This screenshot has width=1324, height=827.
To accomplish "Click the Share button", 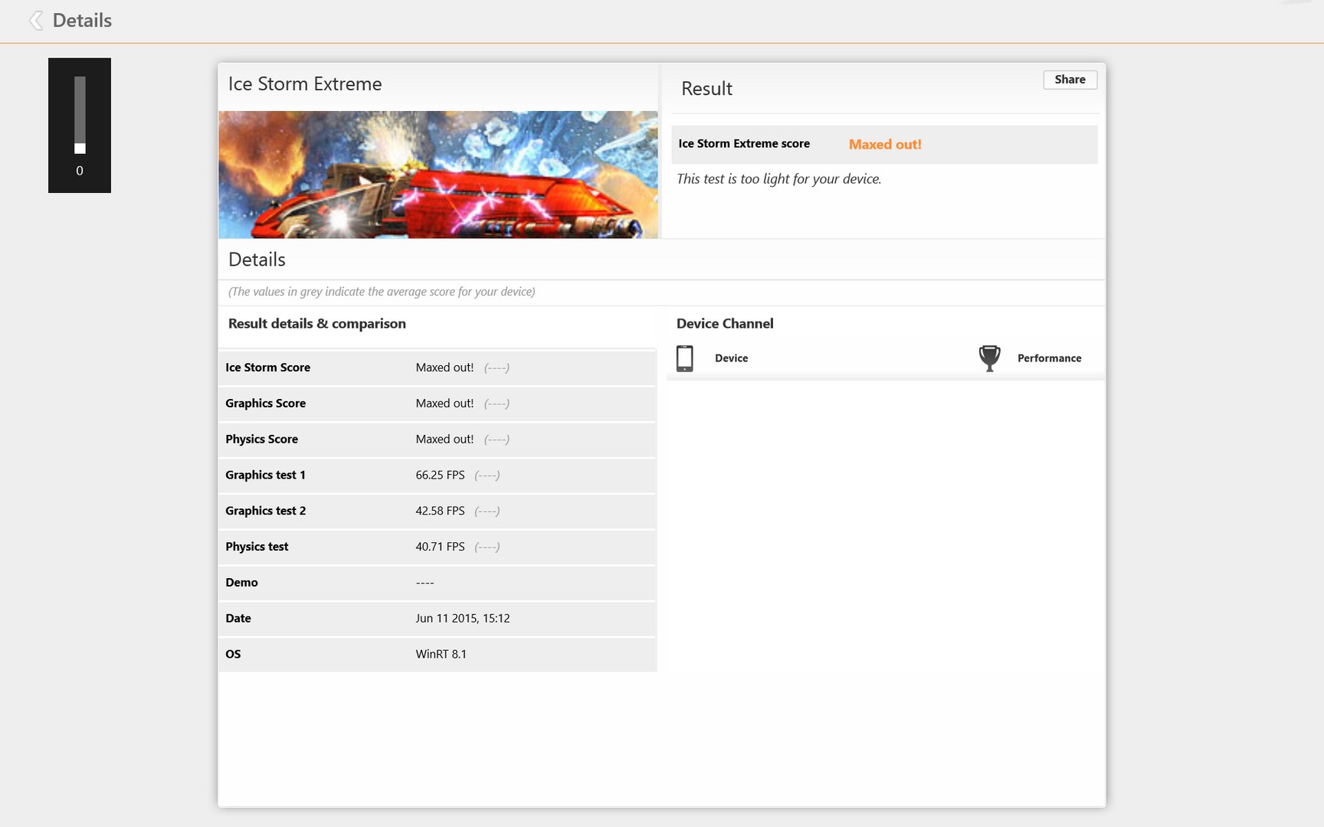I will click(x=1070, y=80).
